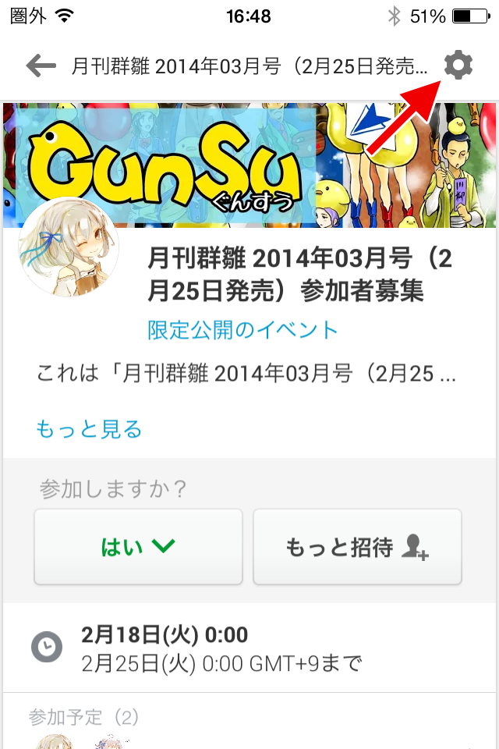Open 限定公開のイベント link
Viewport: 499px width, 749px height.
[x=242, y=330]
